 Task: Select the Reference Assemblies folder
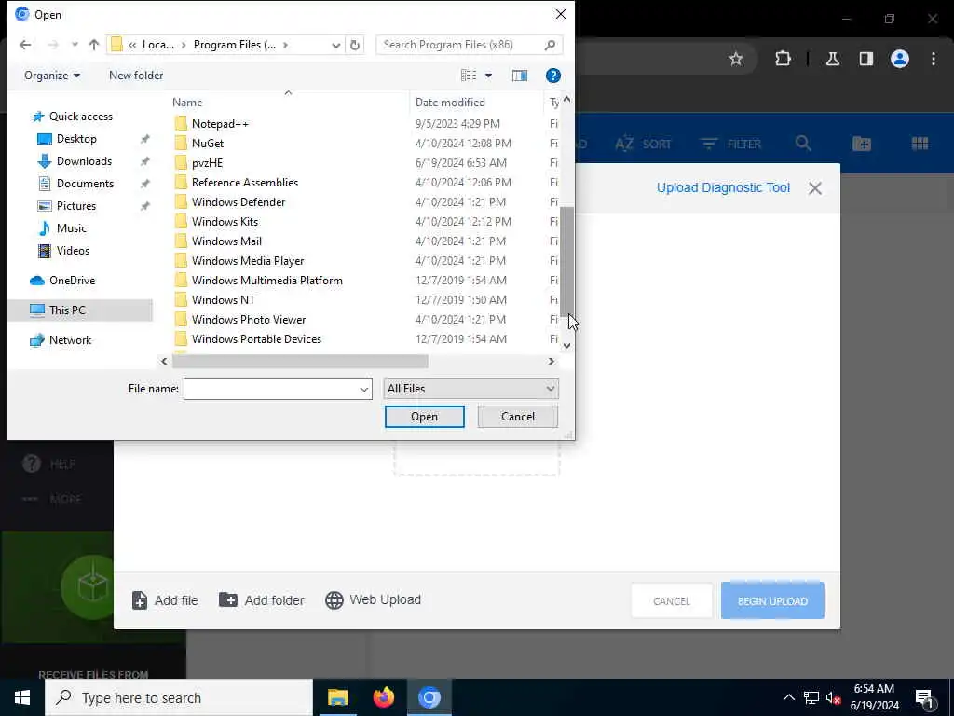coord(245,182)
